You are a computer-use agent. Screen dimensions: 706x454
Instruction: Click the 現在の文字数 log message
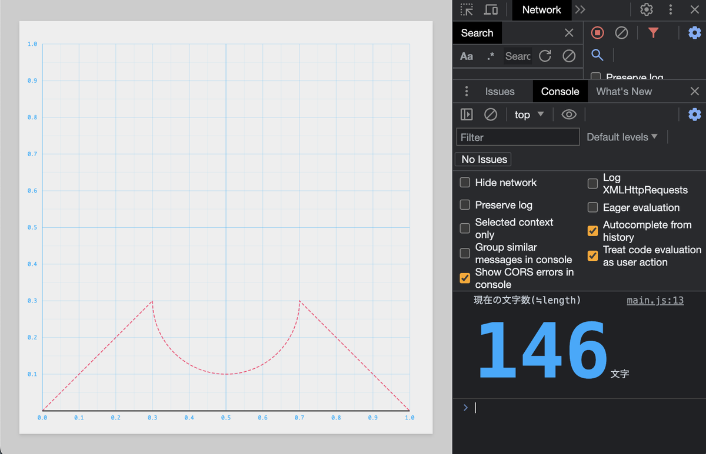(x=527, y=300)
